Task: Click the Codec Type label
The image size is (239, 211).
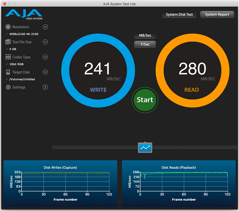Action: coord(21,57)
